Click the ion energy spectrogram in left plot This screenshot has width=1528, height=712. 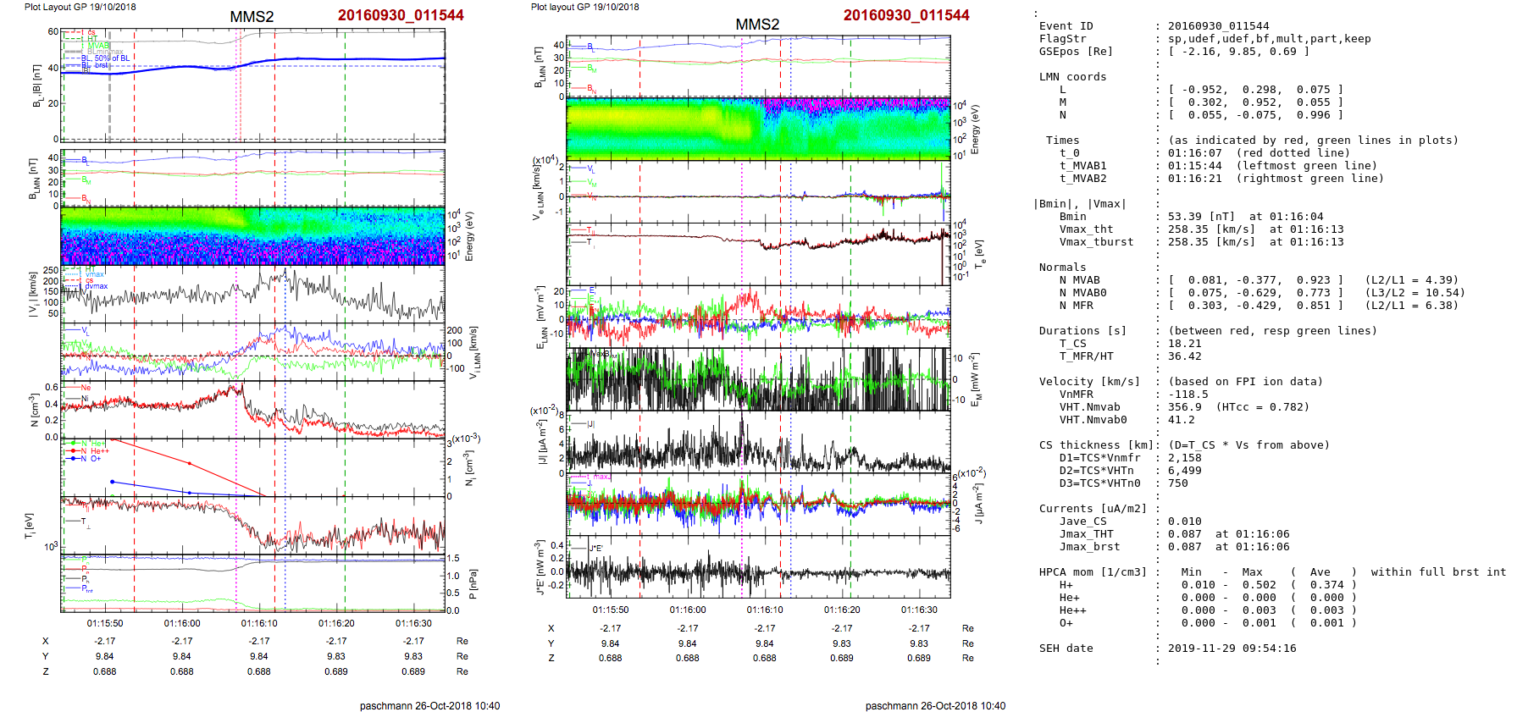pos(252,236)
